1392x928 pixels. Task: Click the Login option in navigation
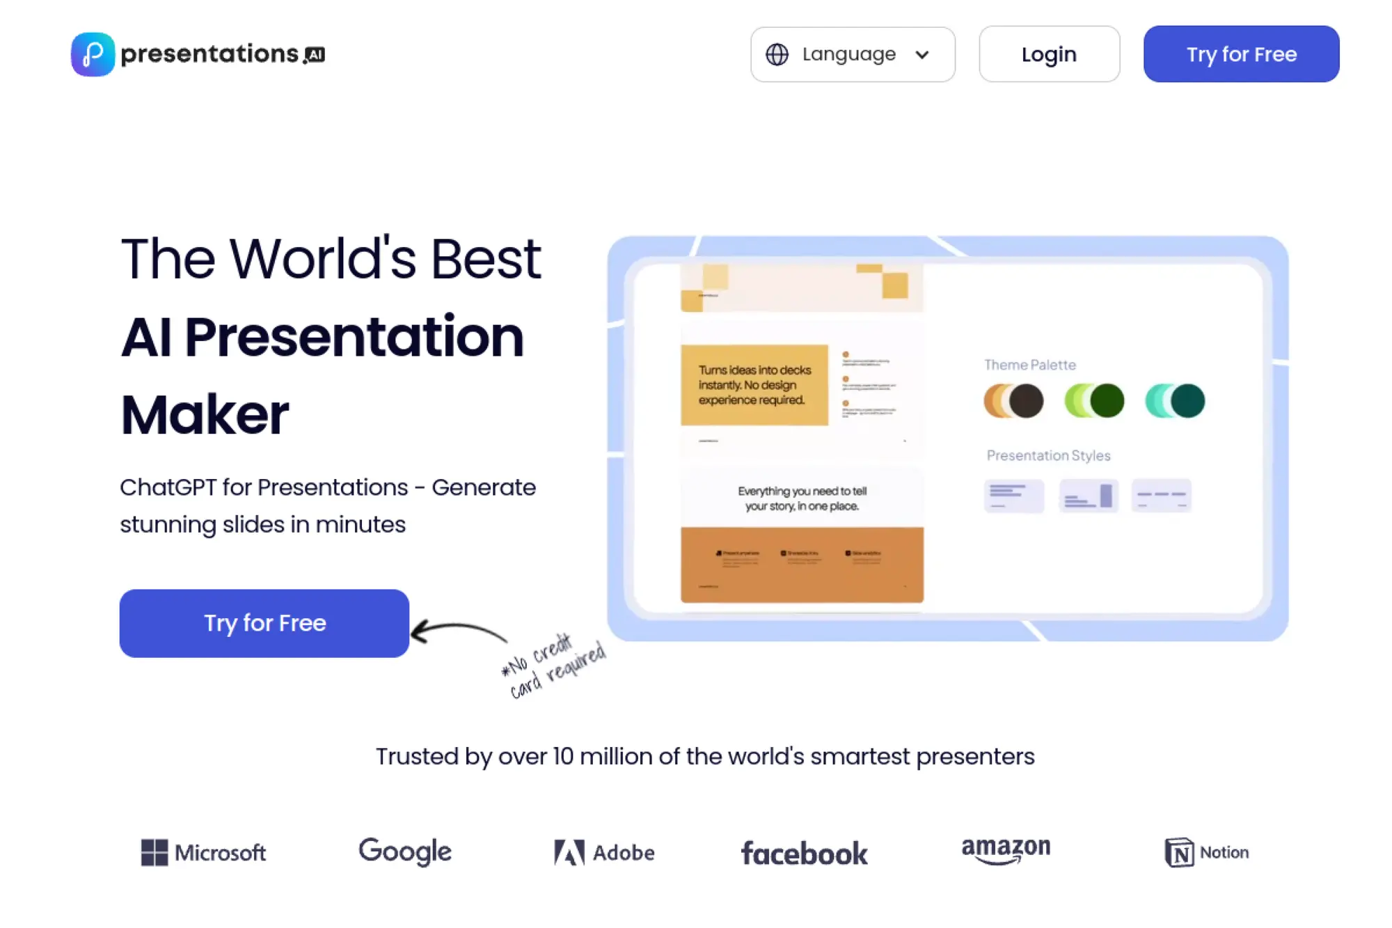point(1049,54)
